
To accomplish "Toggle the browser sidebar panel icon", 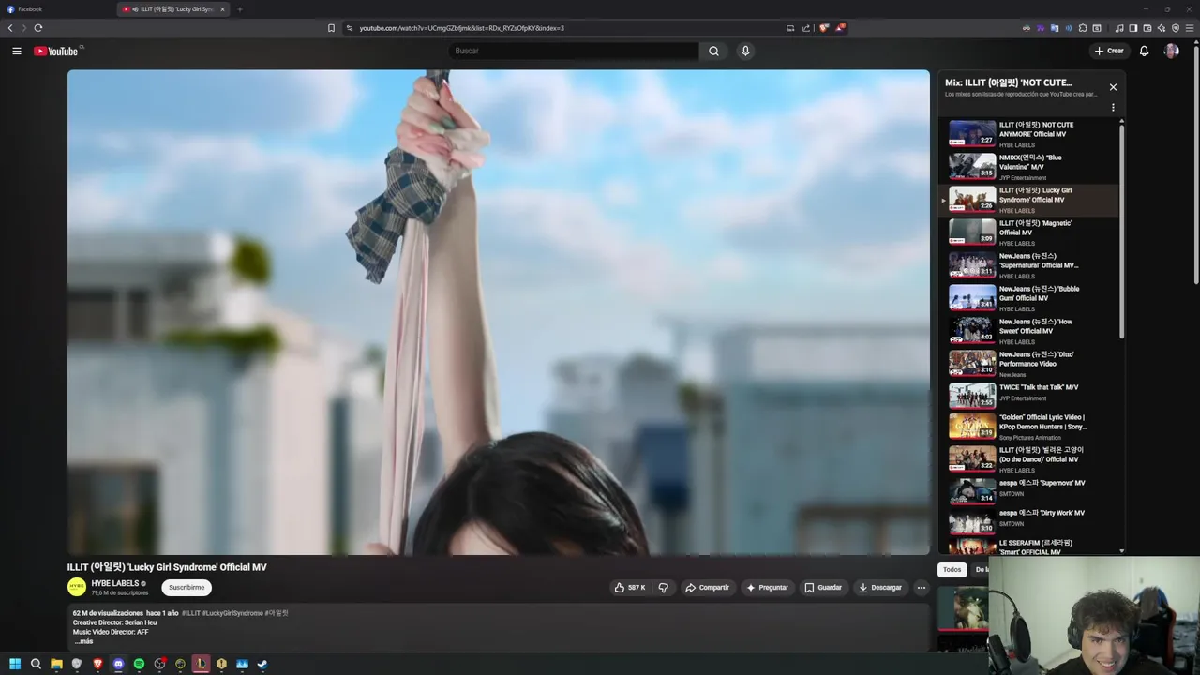I will [1133, 28].
